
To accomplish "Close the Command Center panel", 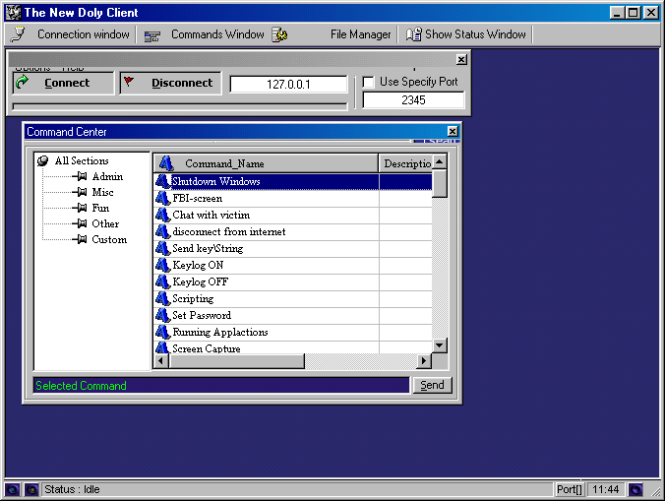I will coord(453,132).
